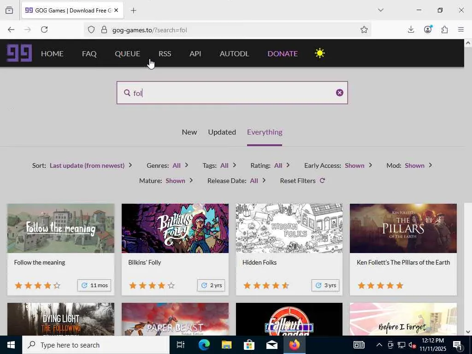The height and width of the screenshot is (354, 472).
Task: Open Firefox application hamburger menu
Action: (x=461, y=29)
